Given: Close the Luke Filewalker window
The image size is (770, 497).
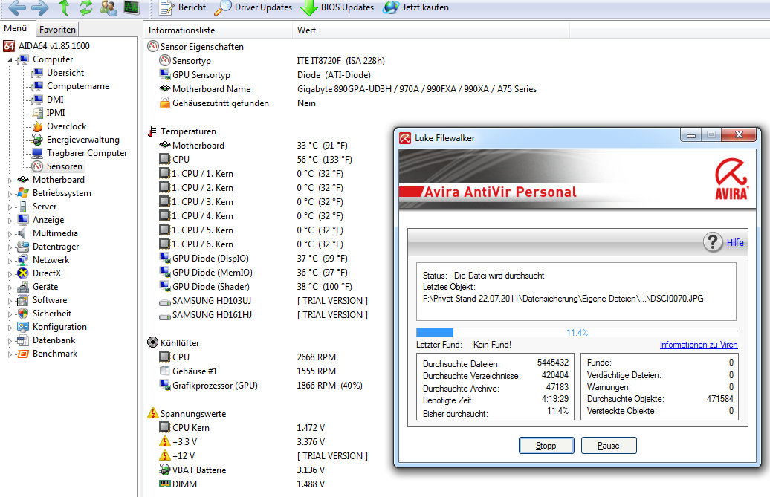Looking at the screenshot, I should tap(739, 134).
